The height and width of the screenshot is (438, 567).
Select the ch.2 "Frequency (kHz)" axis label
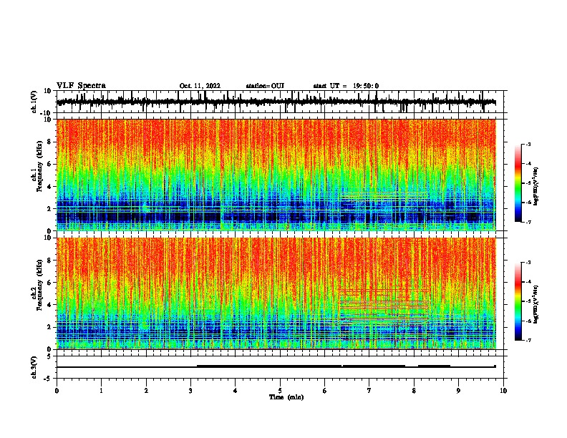40,285
